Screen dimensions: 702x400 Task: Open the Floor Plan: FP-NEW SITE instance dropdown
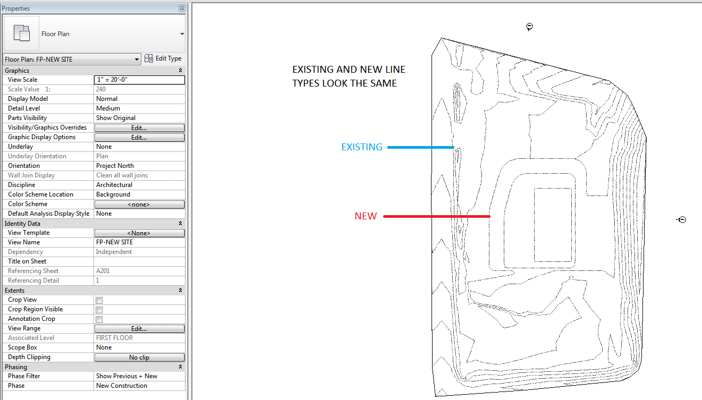pyautogui.click(x=72, y=59)
